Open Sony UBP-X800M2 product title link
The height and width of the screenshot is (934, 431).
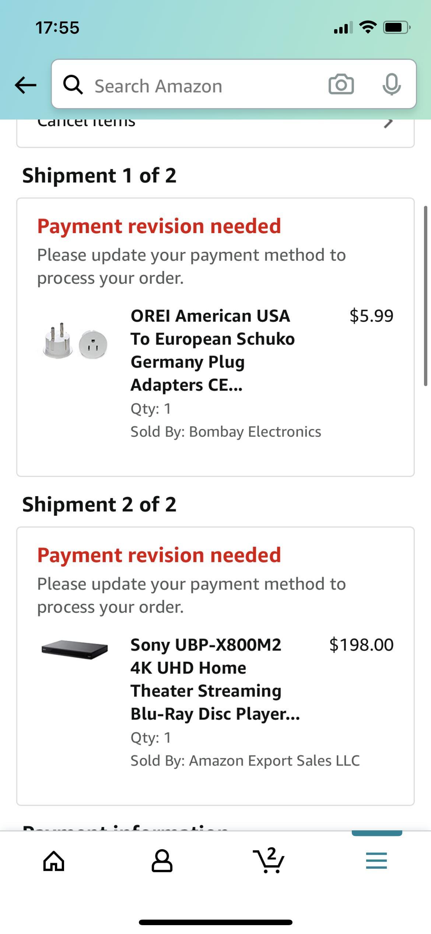pos(215,679)
